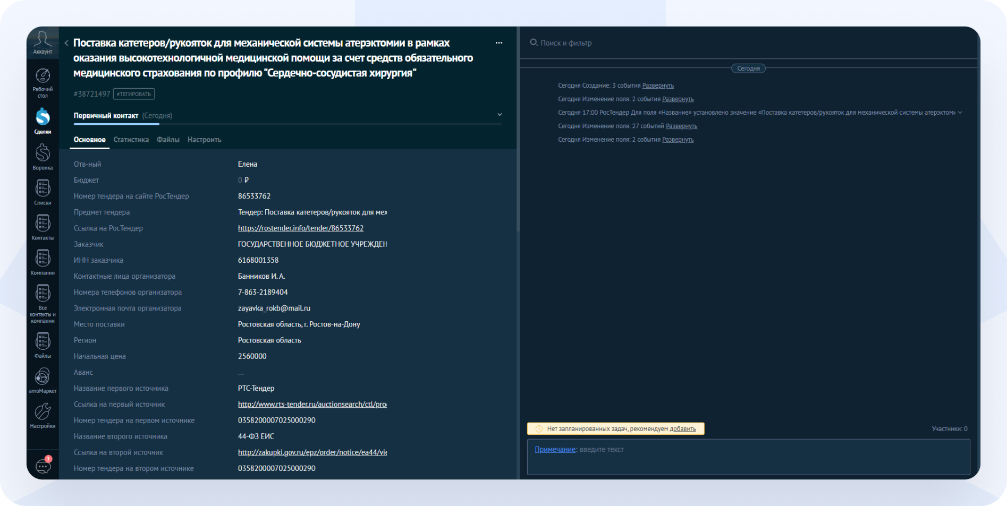Expand the Первичный контакт stage dropdown

pyautogui.click(x=499, y=115)
